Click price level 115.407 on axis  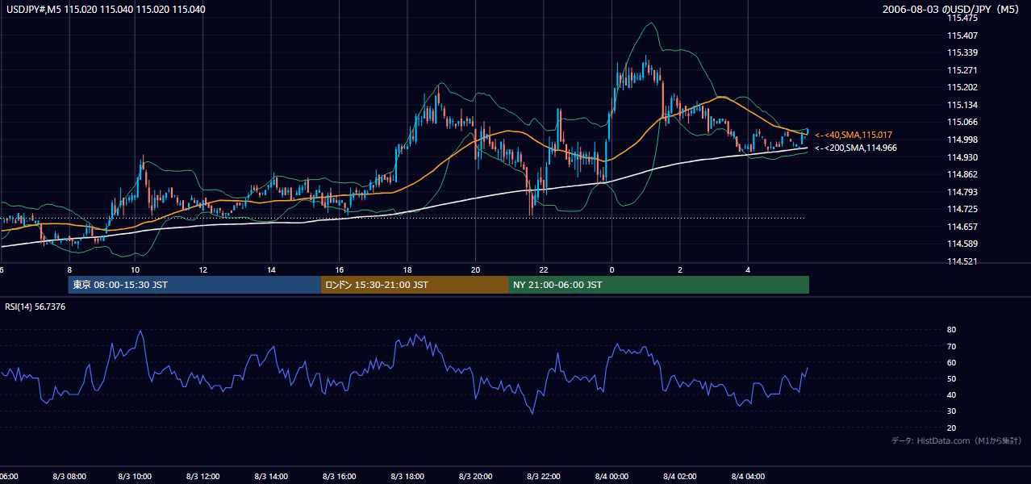pyautogui.click(x=962, y=35)
